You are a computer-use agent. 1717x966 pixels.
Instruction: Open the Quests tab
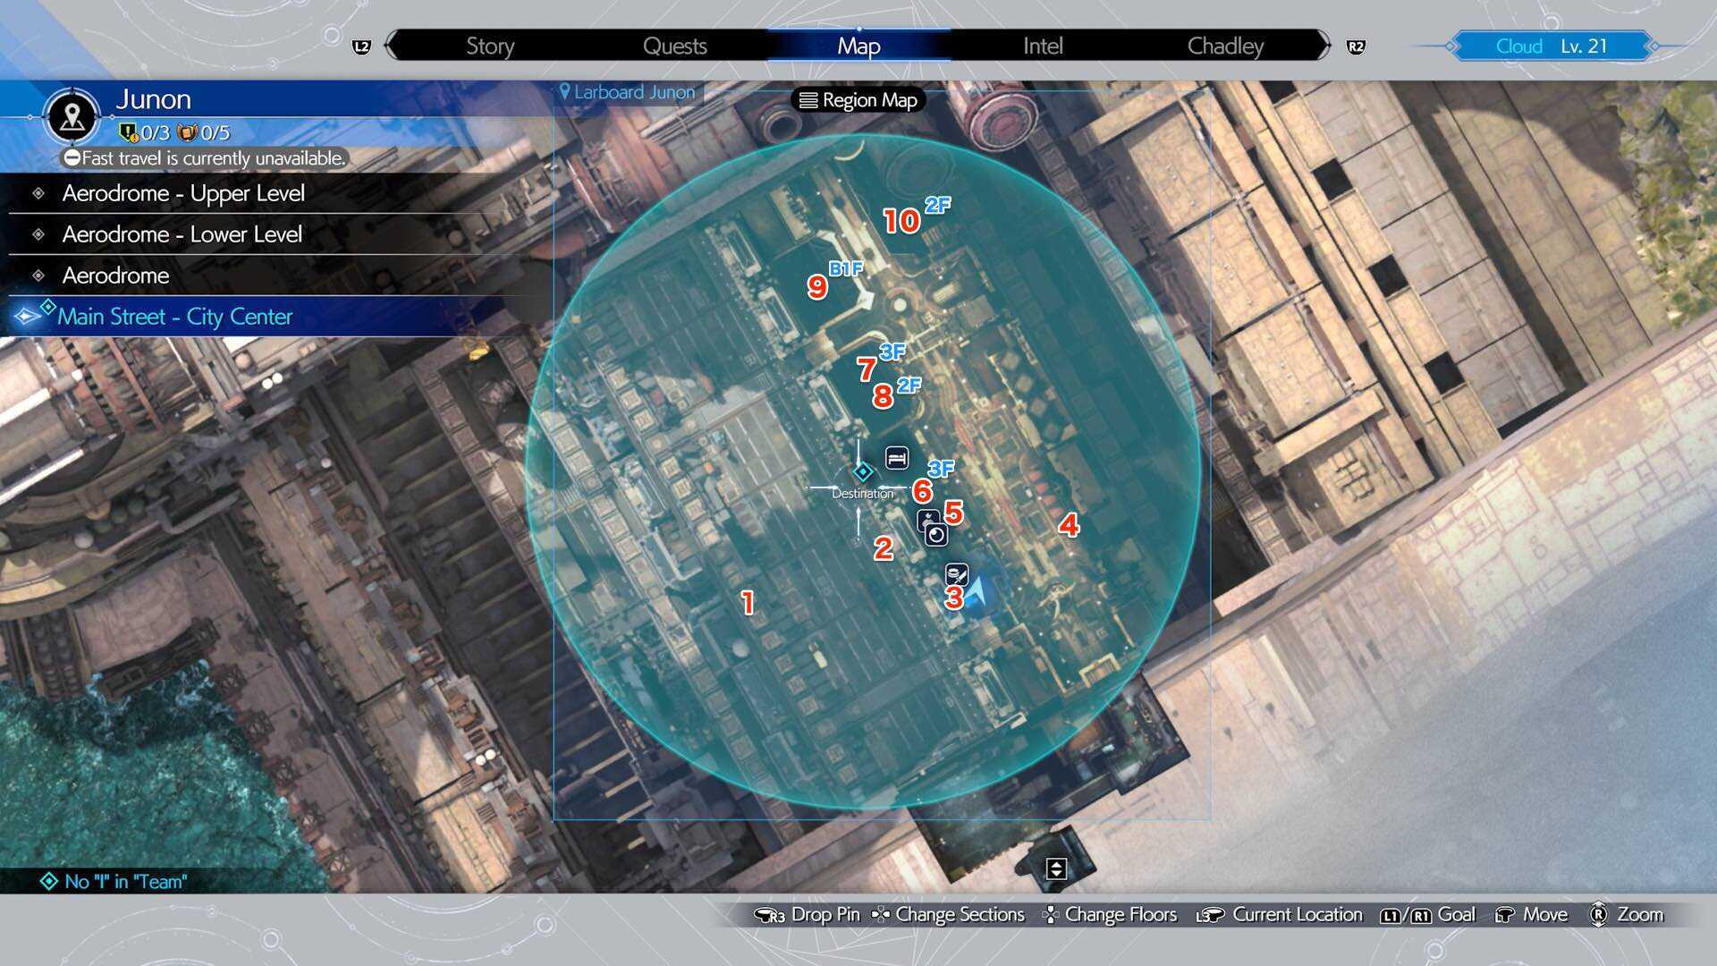click(674, 46)
